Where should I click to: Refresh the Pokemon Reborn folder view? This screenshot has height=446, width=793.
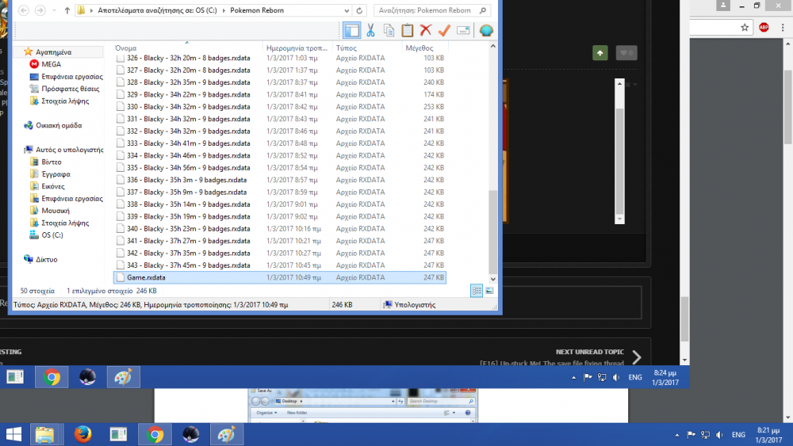360,11
